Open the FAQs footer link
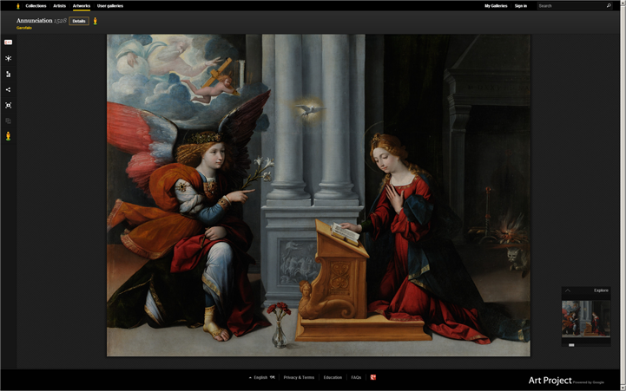Image resolution: width=626 pixels, height=391 pixels. pyautogui.click(x=356, y=377)
